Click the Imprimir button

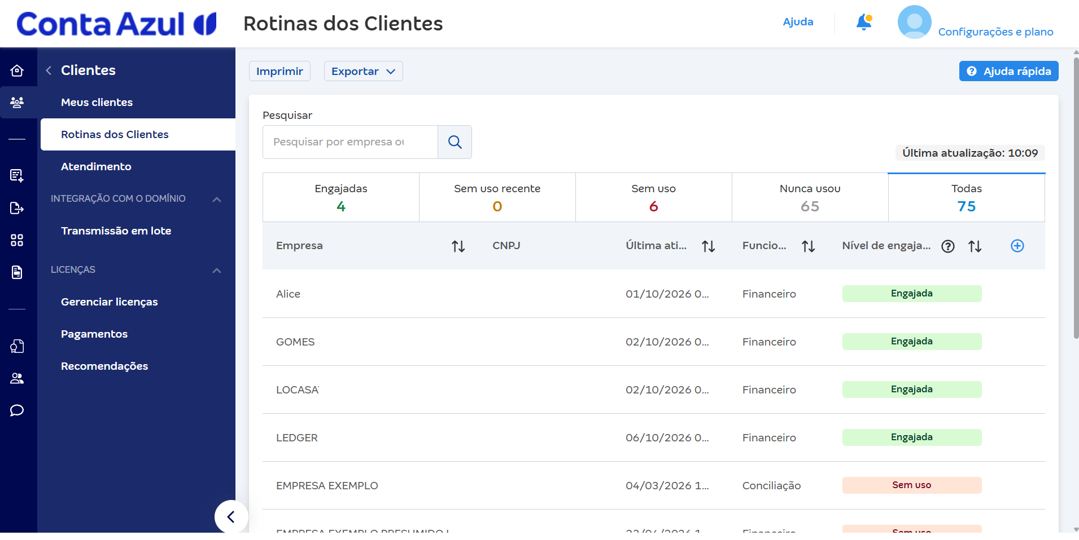point(279,71)
